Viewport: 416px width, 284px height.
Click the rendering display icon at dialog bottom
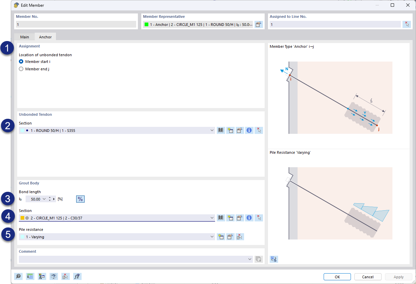pos(54,276)
